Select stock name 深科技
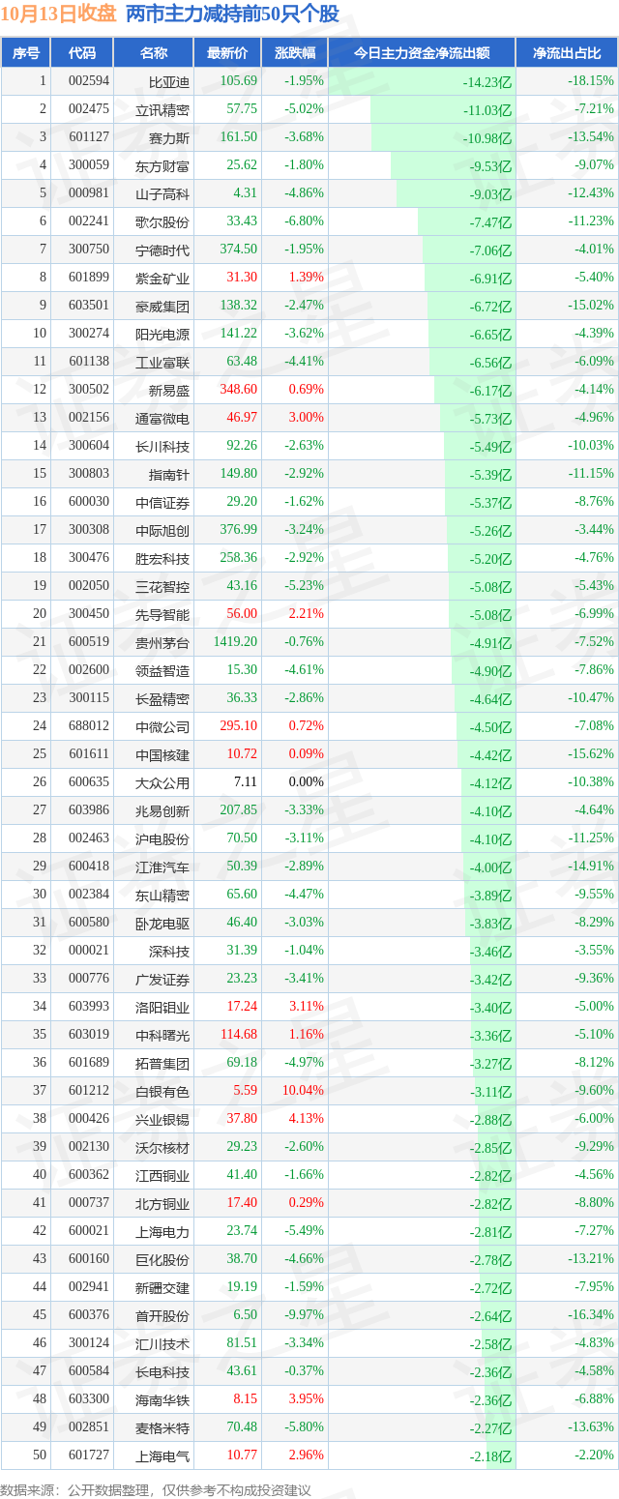 click(x=169, y=952)
